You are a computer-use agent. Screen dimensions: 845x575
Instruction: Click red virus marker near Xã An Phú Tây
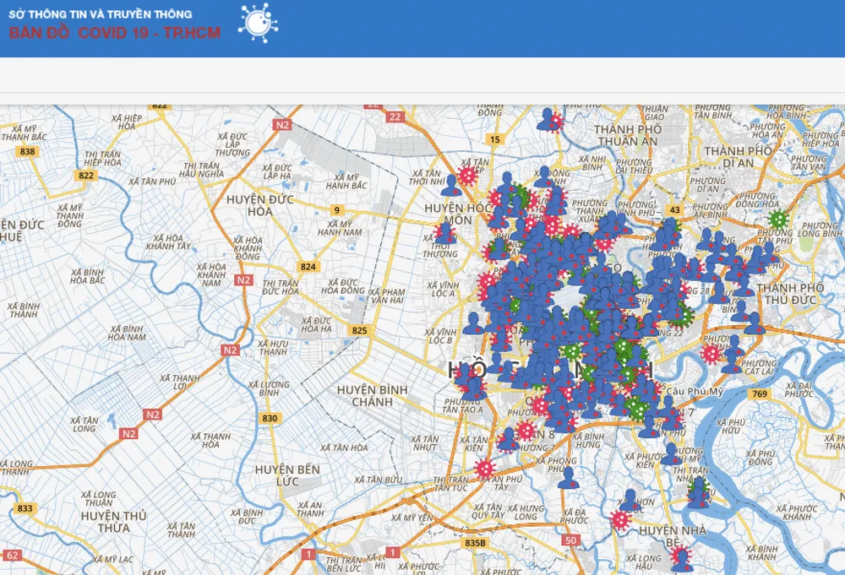click(x=485, y=468)
